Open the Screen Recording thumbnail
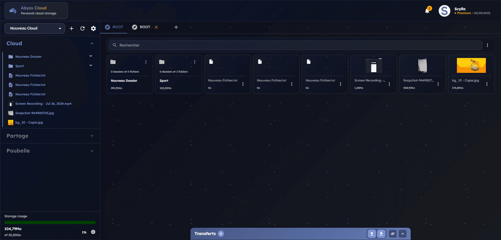 374,65
